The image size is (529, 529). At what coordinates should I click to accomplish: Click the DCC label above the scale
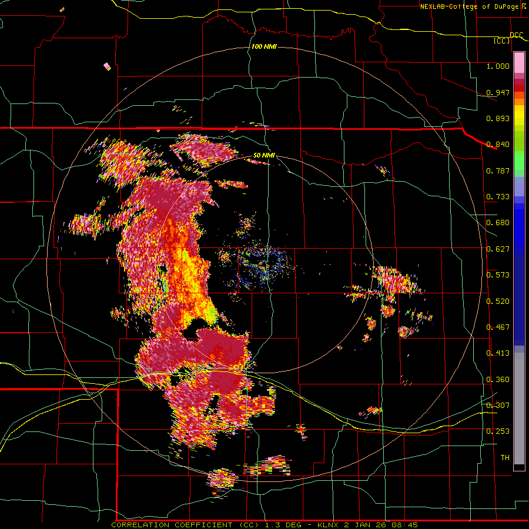[516, 35]
